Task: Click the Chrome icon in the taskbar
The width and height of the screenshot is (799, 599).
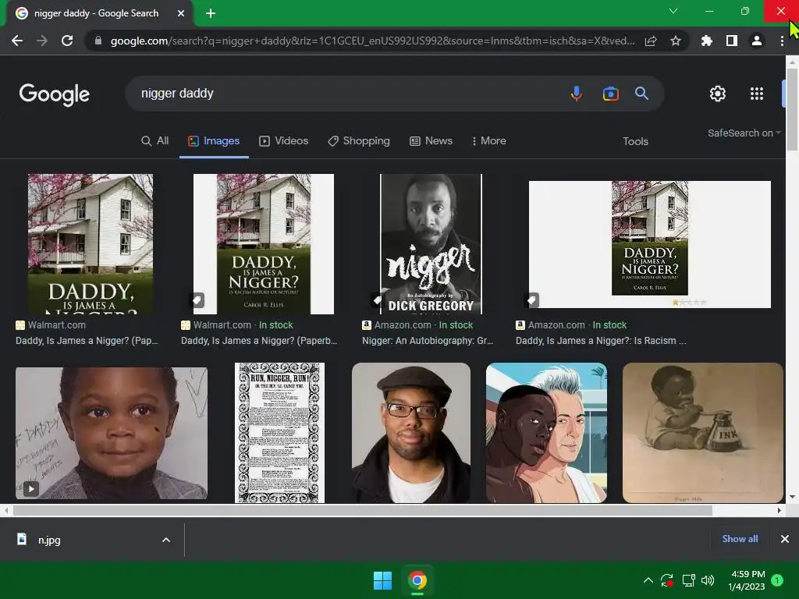Action: click(417, 580)
